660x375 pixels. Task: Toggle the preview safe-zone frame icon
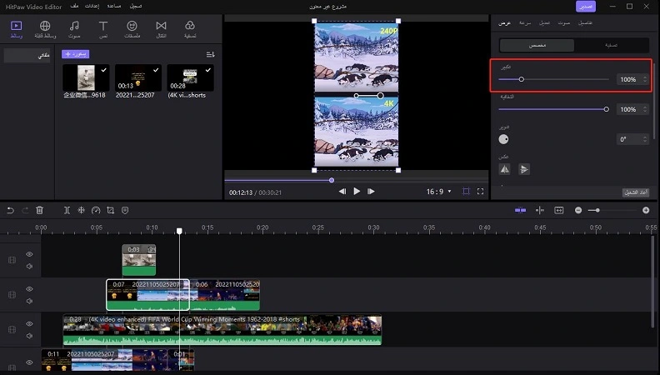466,191
